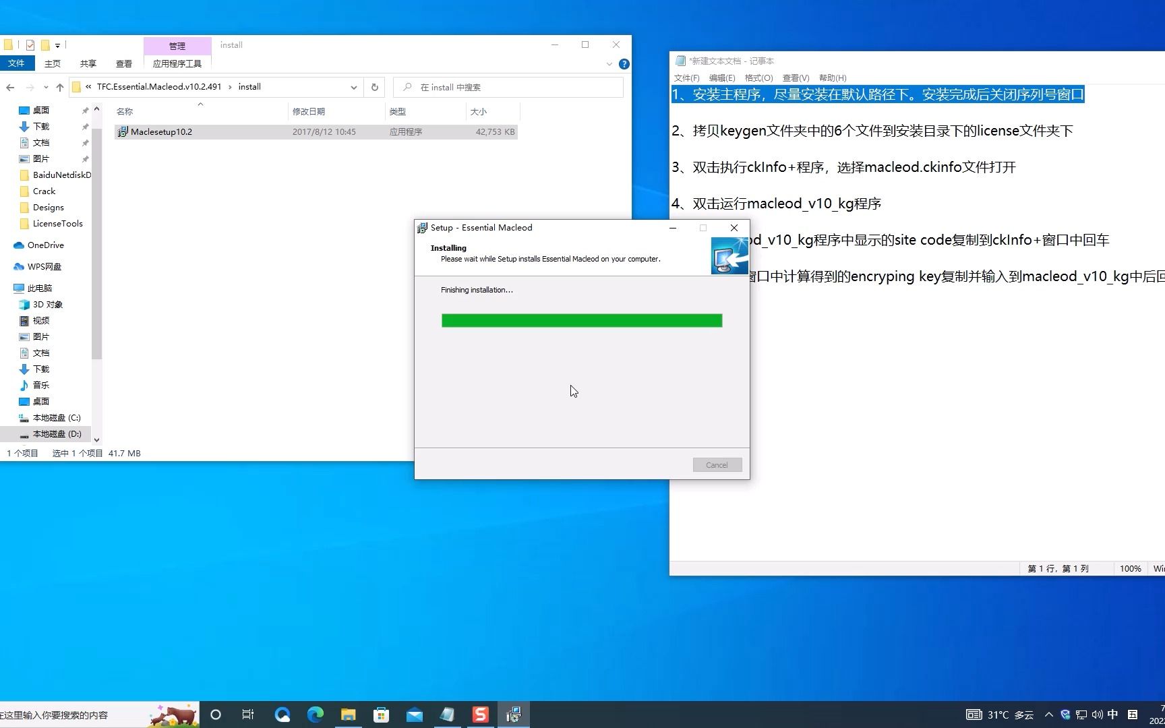Click search box 在 install 中搜索

(508, 87)
